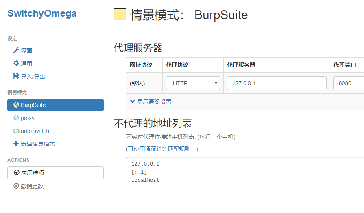Expand 显示高级设置 chevron

[133, 101]
